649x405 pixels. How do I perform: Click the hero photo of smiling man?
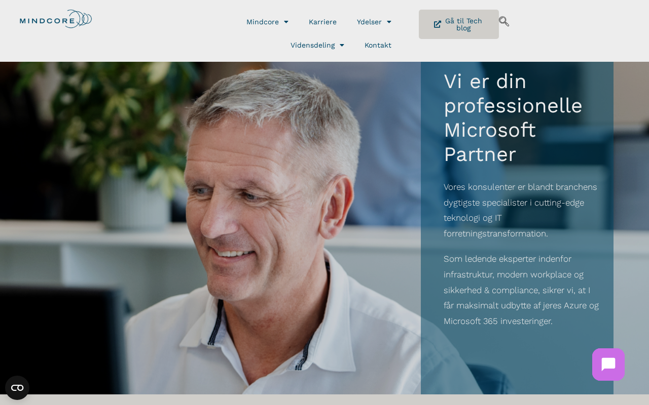click(x=210, y=228)
